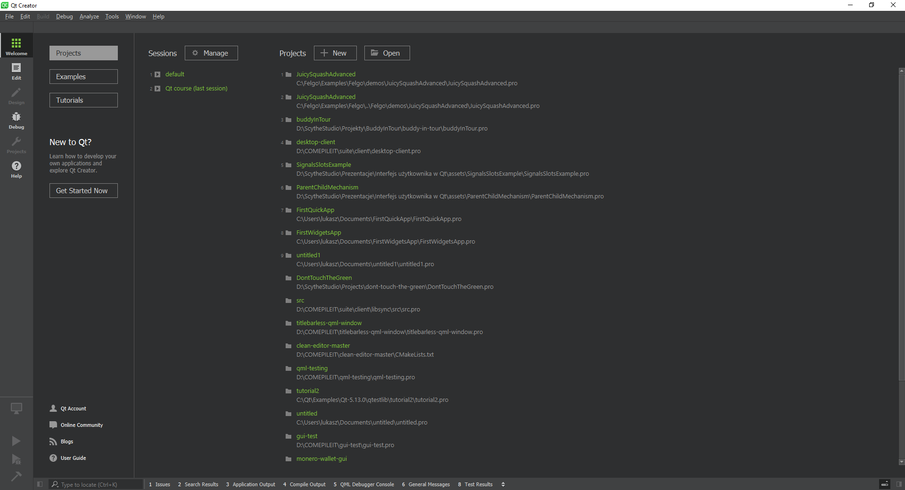The image size is (905, 490).
Task: Open the default session
Action: pyautogui.click(x=174, y=74)
